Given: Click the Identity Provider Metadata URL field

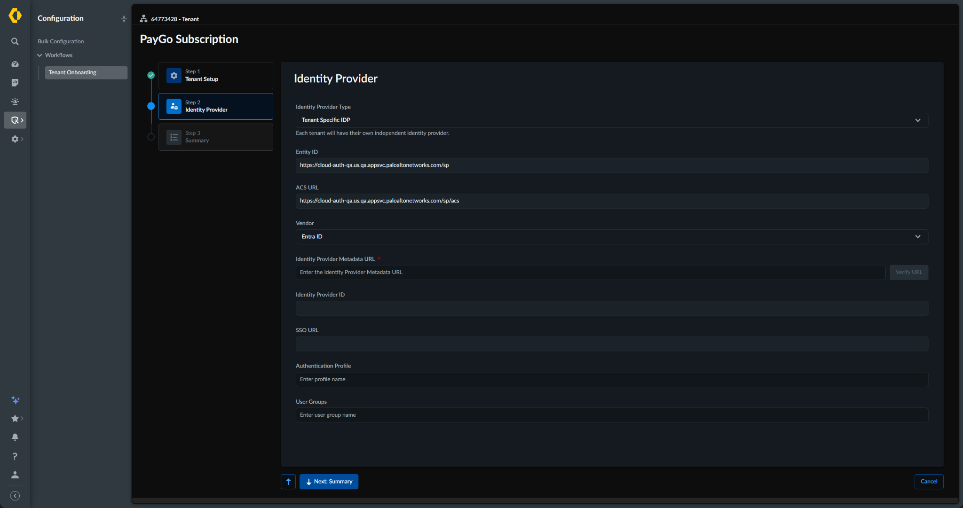Looking at the screenshot, I should 590,273.
